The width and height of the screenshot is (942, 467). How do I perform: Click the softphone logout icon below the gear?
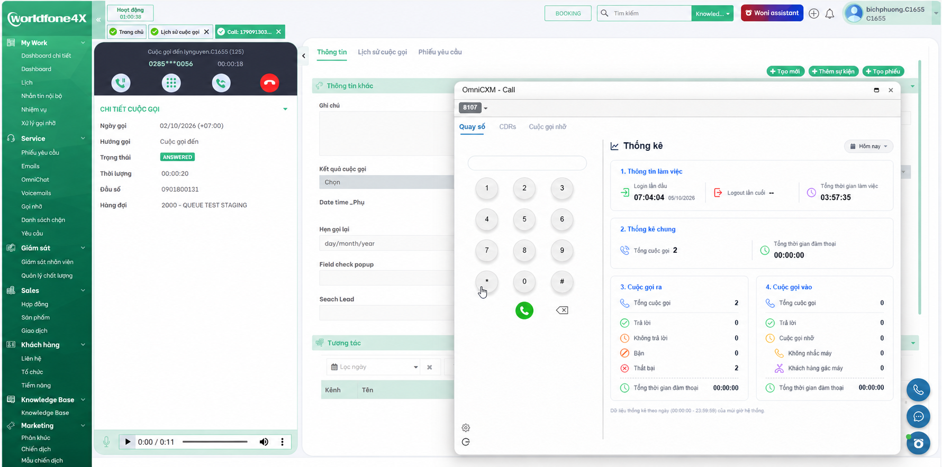click(466, 442)
